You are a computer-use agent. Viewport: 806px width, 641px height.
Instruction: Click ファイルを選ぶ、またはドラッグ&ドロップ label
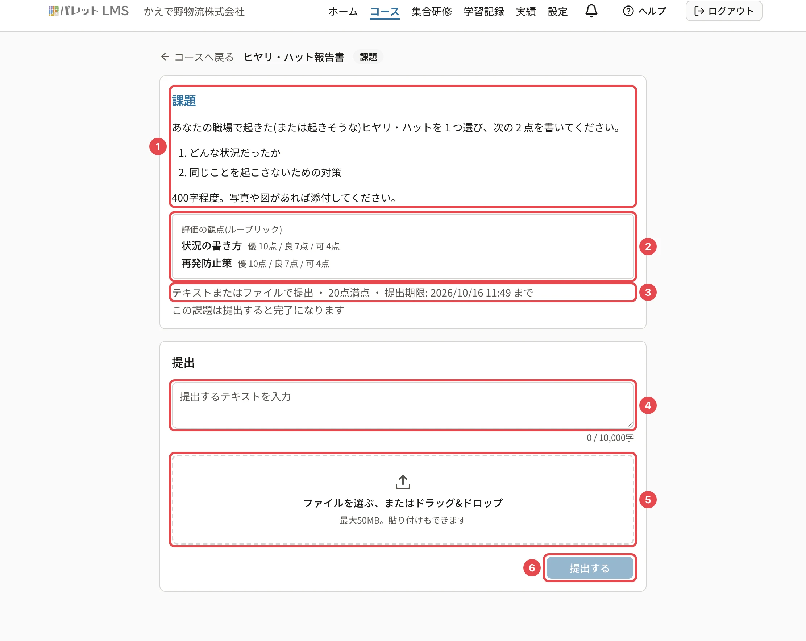(403, 503)
